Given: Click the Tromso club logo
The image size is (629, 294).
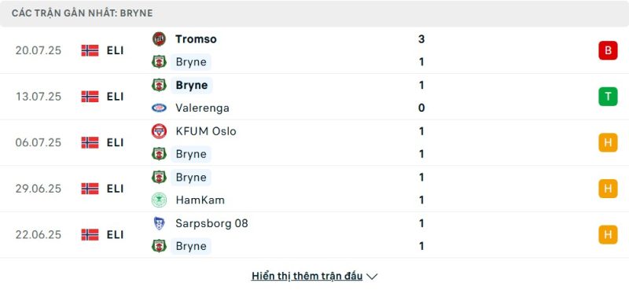Looking at the screenshot, I should click(x=159, y=39).
